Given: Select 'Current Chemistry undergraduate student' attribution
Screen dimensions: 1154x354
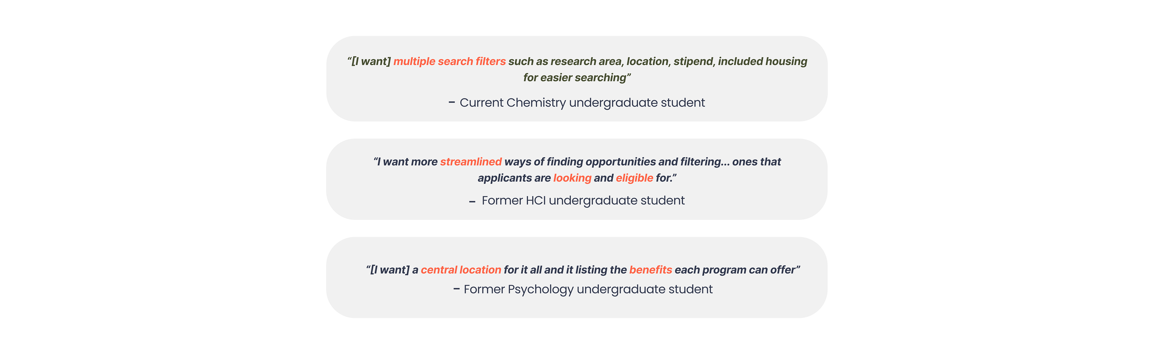Looking at the screenshot, I should 582,103.
